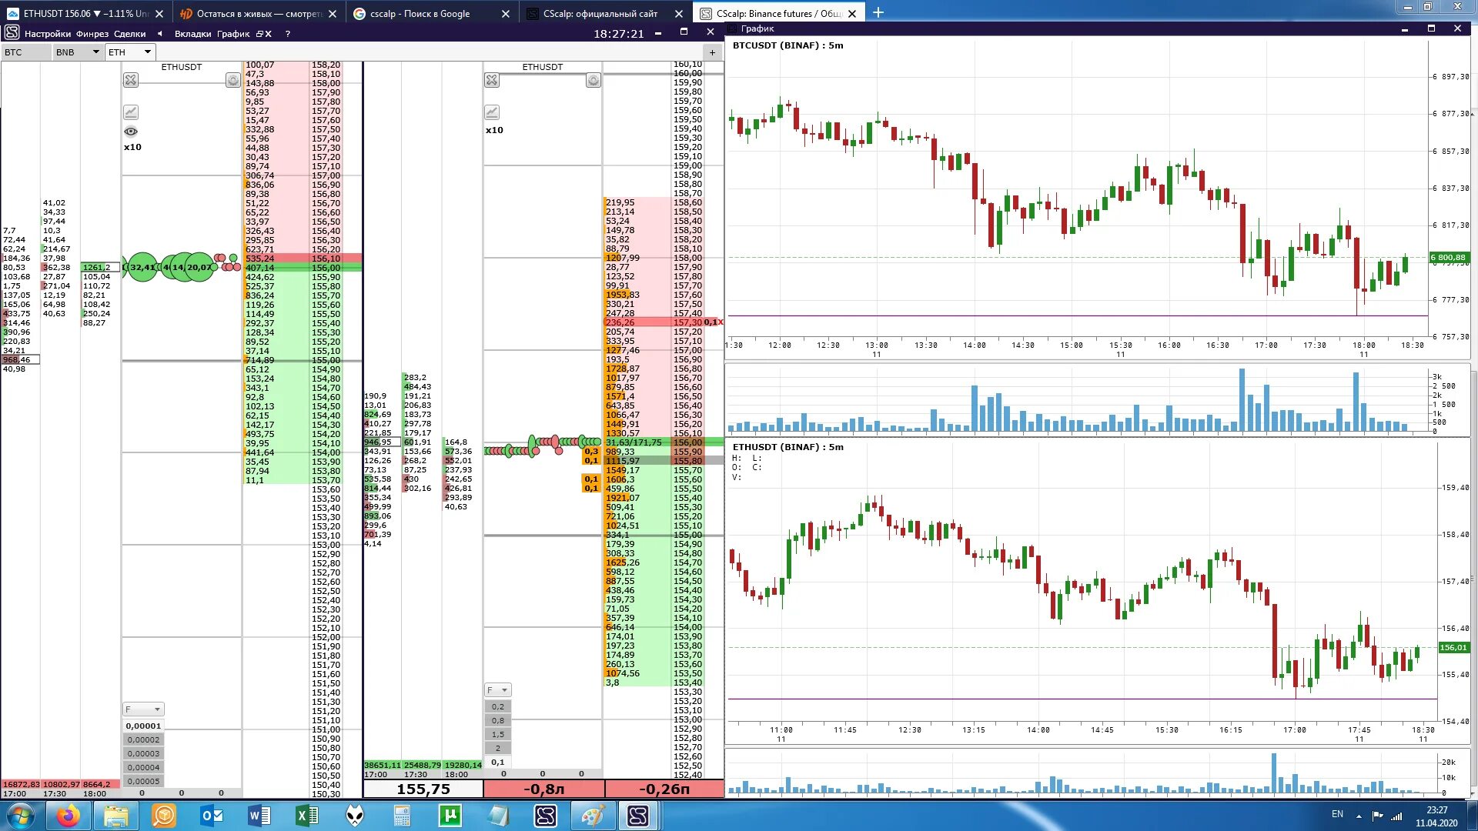Open the question mark help item

[x=288, y=34]
